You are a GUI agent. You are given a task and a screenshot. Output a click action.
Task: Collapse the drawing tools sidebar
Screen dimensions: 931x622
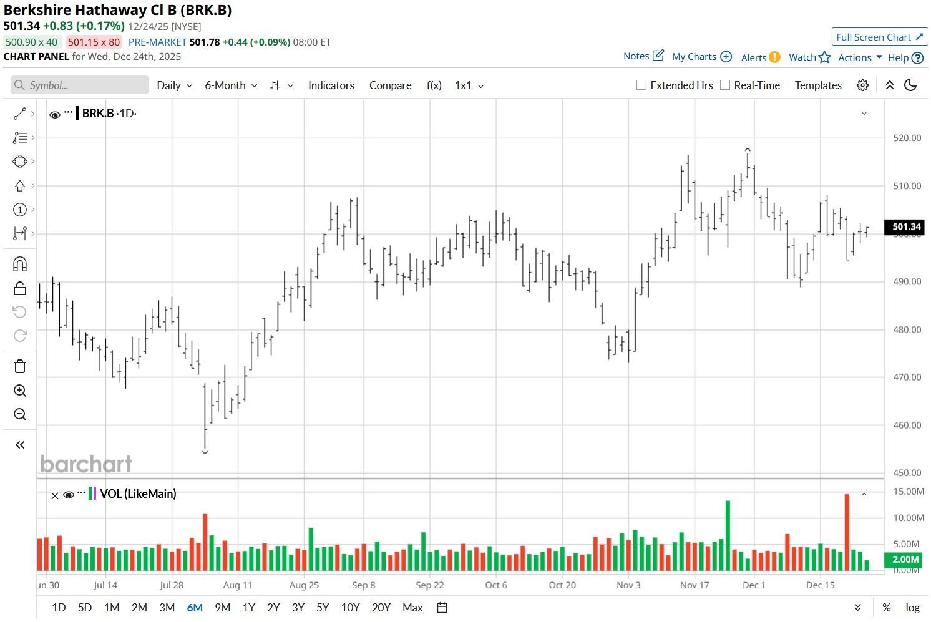(20, 445)
